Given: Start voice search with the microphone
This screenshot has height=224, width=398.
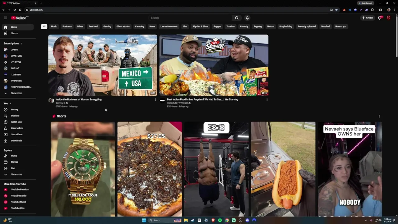Looking at the screenshot, I should pos(247,18).
